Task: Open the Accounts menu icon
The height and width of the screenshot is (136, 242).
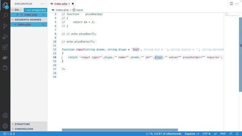Action: click(5, 116)
